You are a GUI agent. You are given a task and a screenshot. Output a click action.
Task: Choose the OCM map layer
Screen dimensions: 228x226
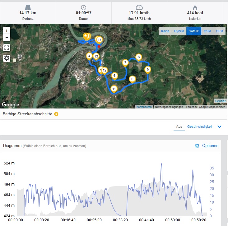220,31
